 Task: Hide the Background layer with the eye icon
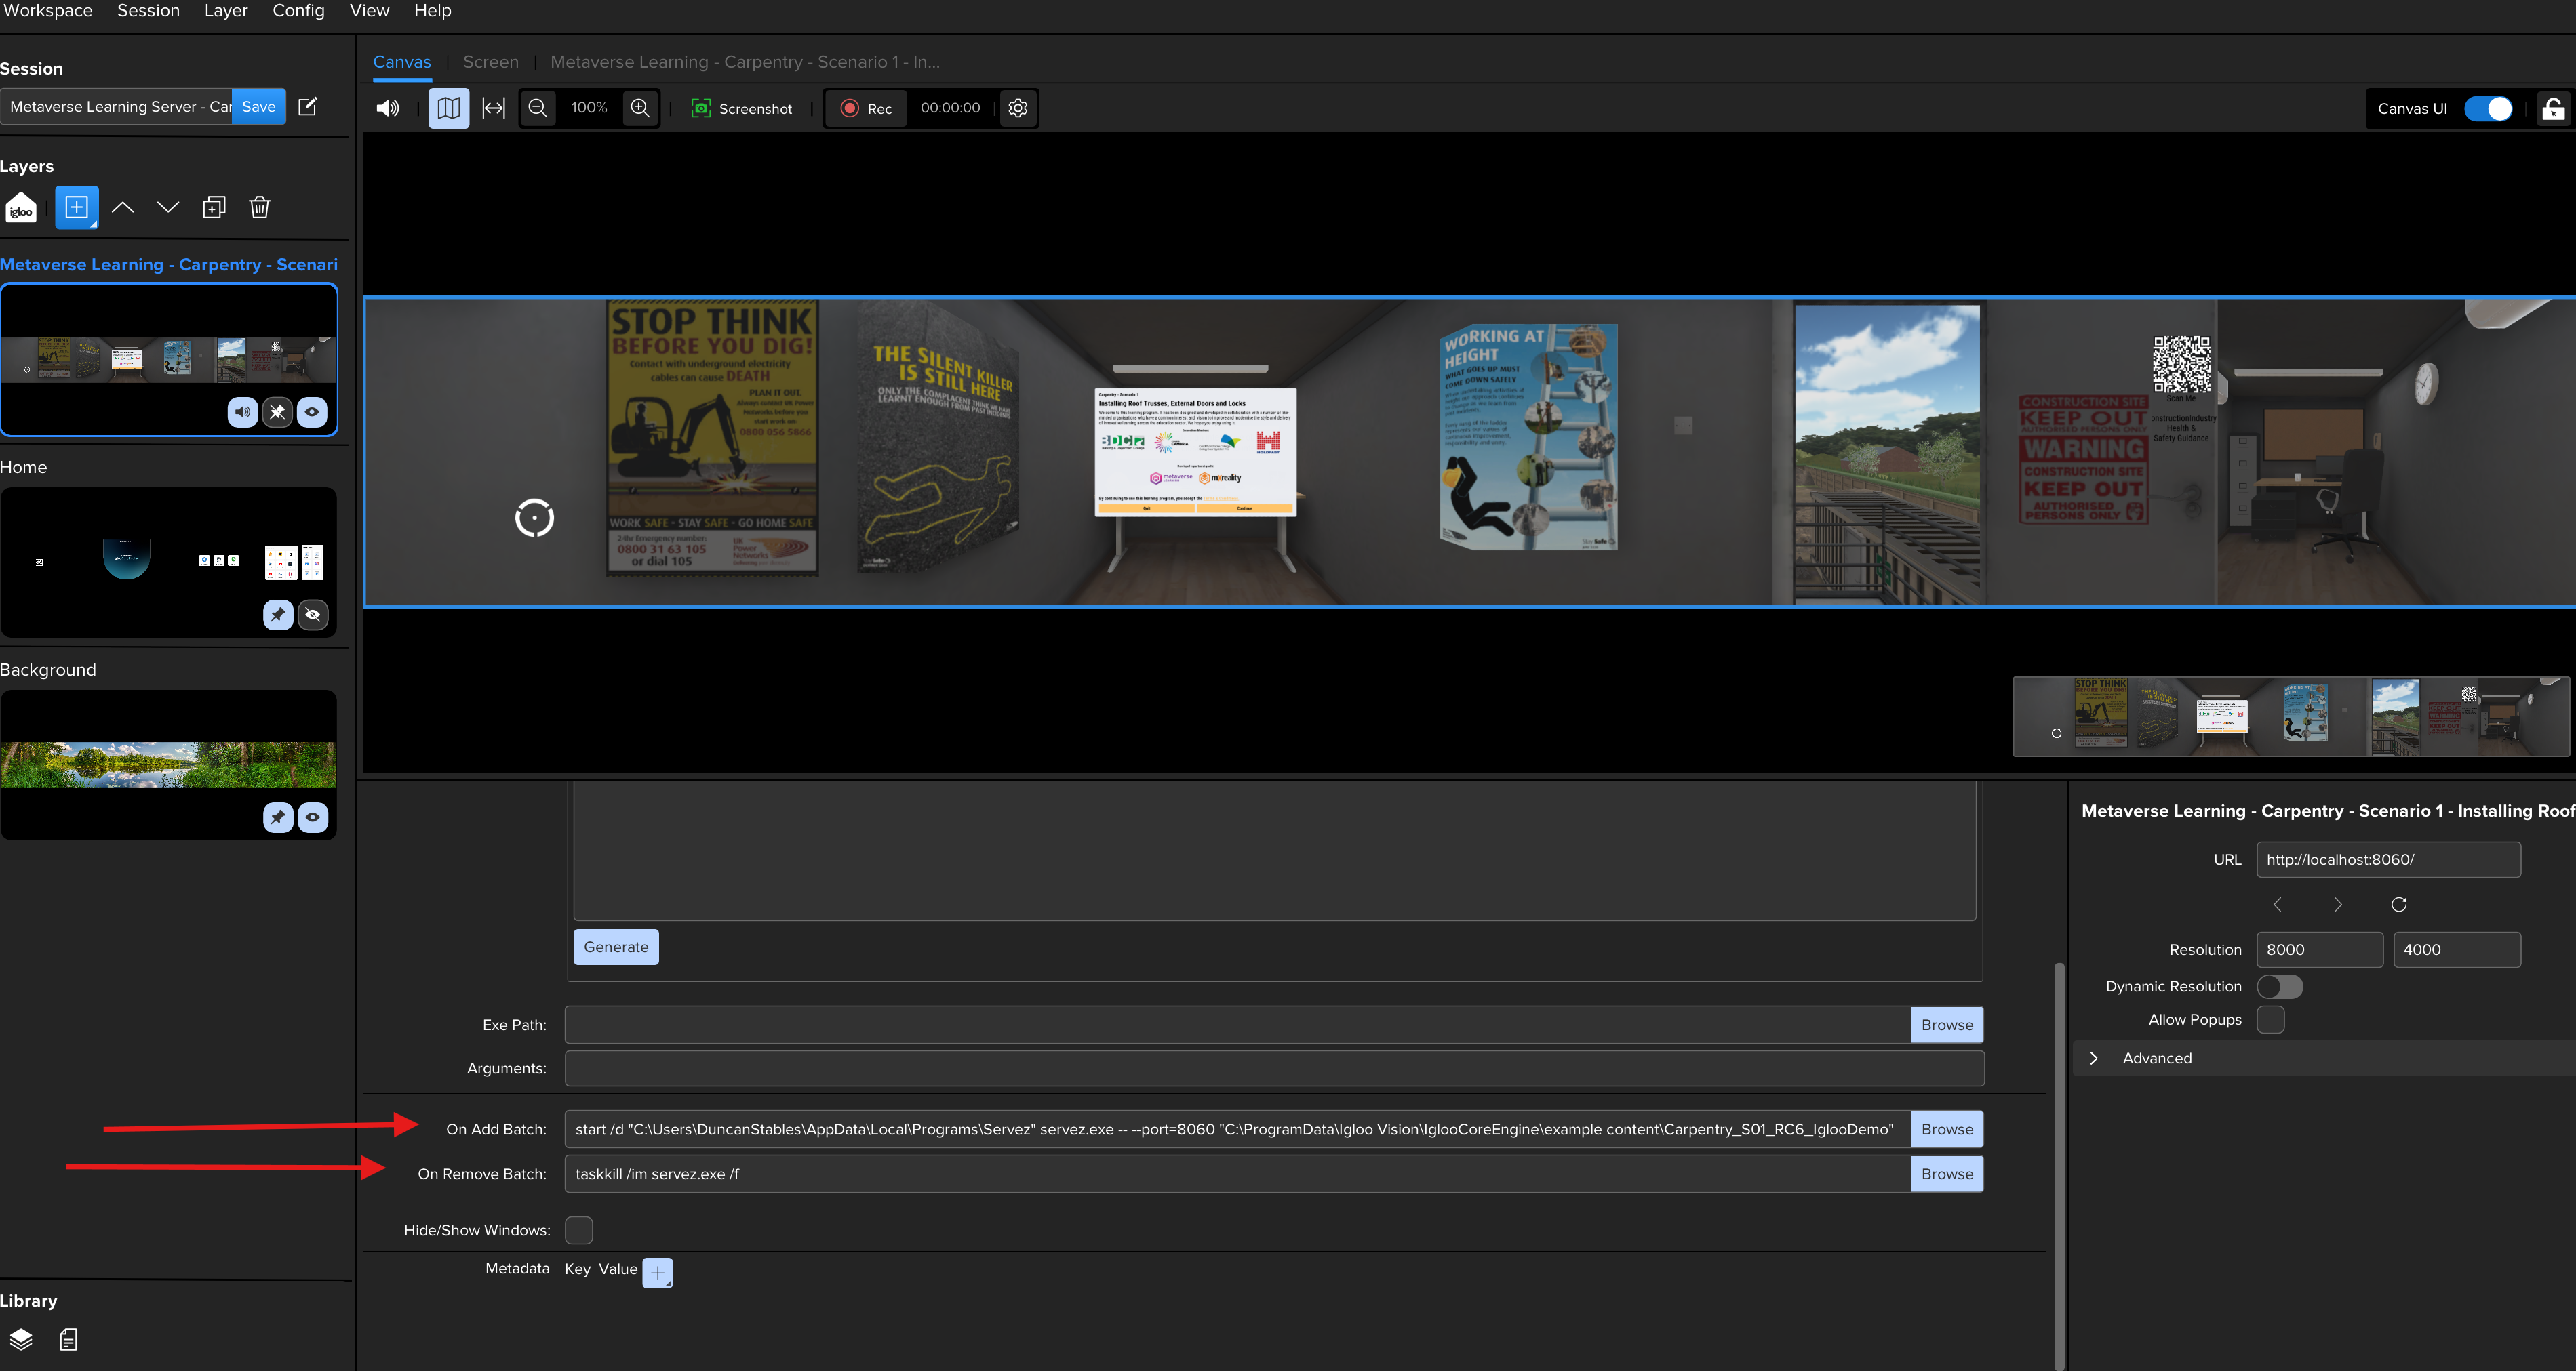313,817
